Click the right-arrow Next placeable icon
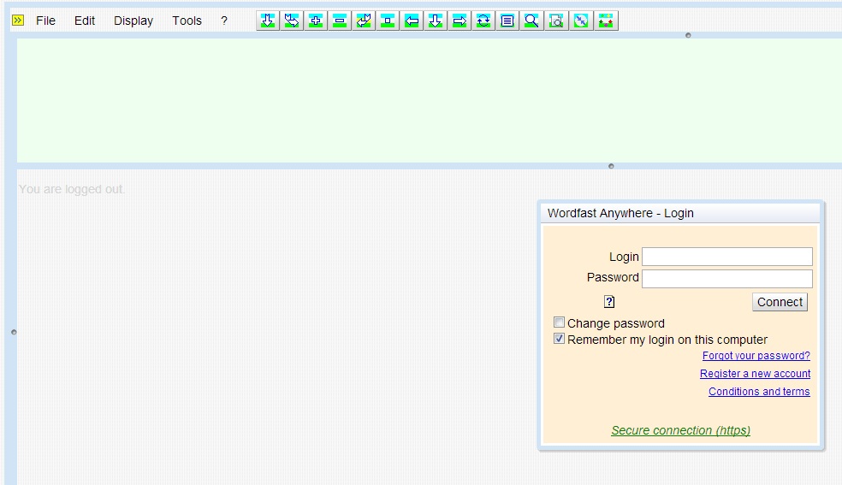This screenshot has height=485, width=842. (460, 21)
